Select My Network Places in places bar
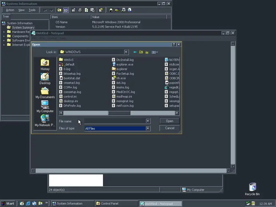The image size is (276, 207). click(45, 120)
